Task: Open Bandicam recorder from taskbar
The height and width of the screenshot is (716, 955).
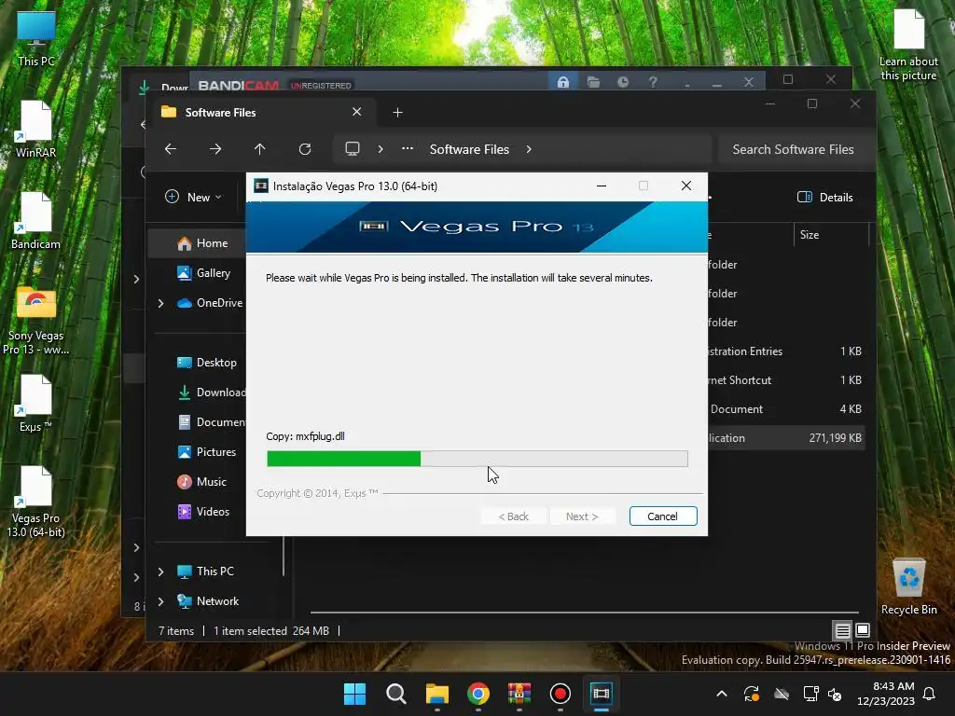Action: pos(561,694)
